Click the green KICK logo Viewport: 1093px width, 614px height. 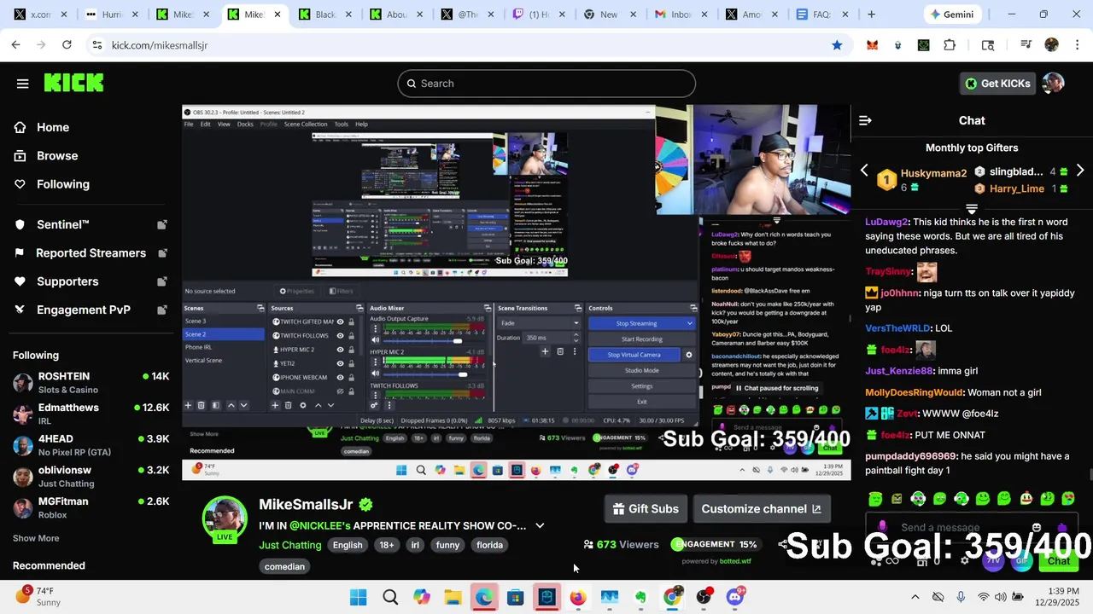click(73, 83)
